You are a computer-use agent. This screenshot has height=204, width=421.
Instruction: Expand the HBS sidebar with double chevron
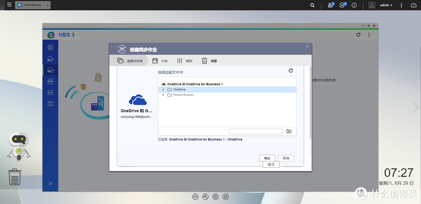click(x=50, y=184)
